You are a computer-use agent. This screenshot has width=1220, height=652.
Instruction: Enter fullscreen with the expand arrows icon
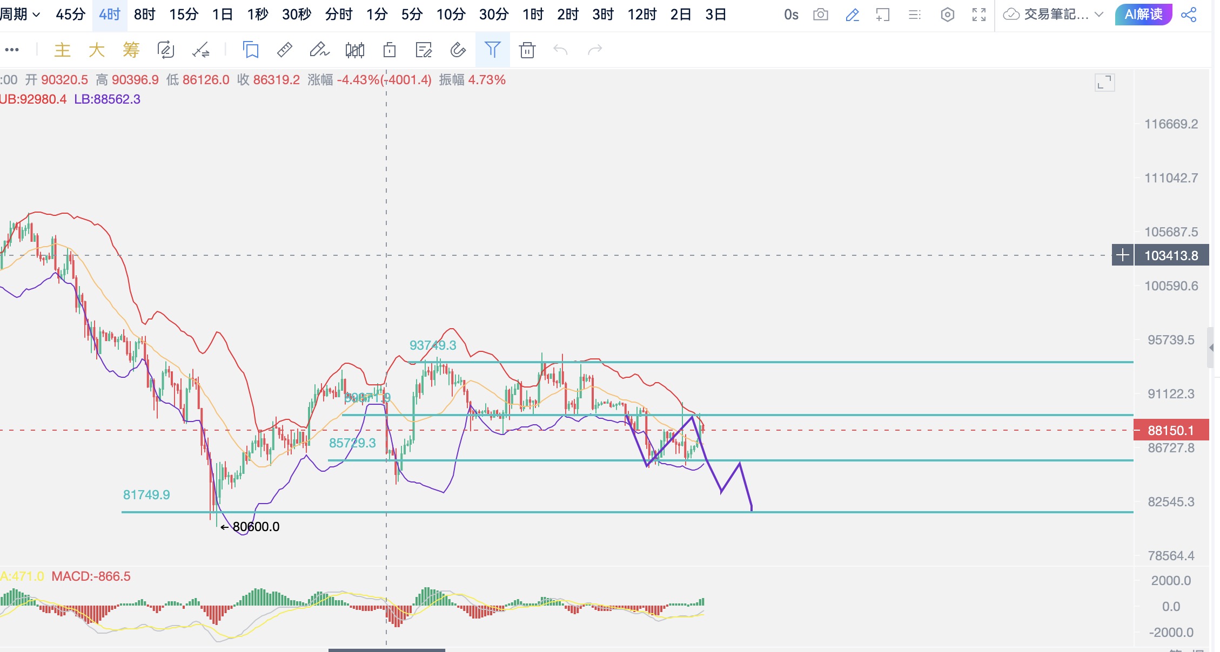979,15
